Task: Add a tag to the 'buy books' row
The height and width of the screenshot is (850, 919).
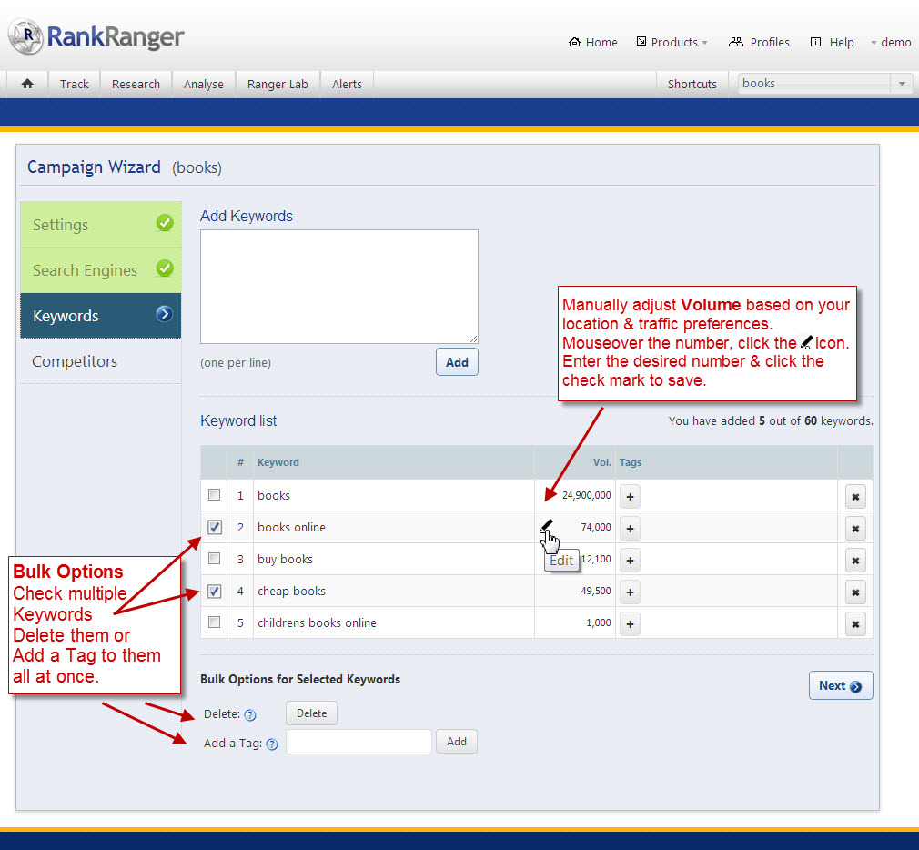Action: (x=630, y=560)
